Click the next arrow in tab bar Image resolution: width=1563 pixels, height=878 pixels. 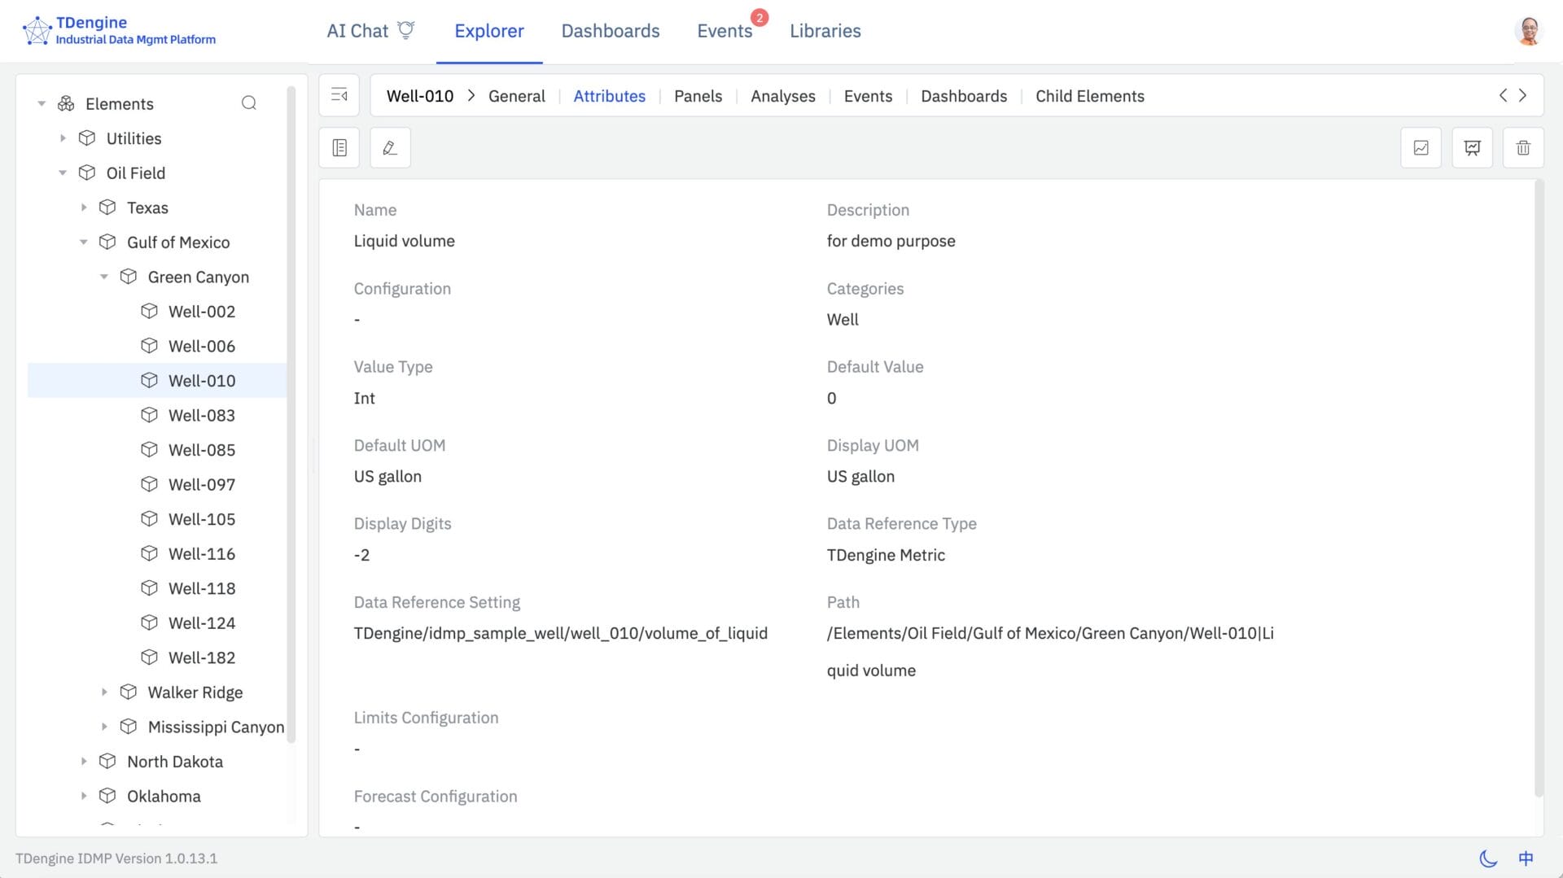[1522, 95]
